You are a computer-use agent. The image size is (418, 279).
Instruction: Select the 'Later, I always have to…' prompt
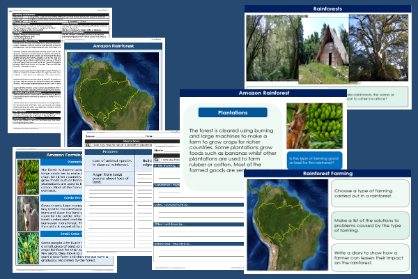click(199, 205)
